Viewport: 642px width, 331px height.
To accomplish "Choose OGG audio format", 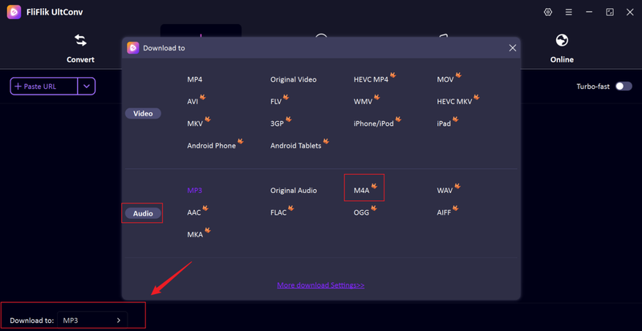I will click(361, 212).
